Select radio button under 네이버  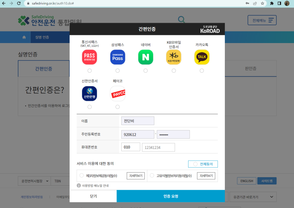(145, 70)
